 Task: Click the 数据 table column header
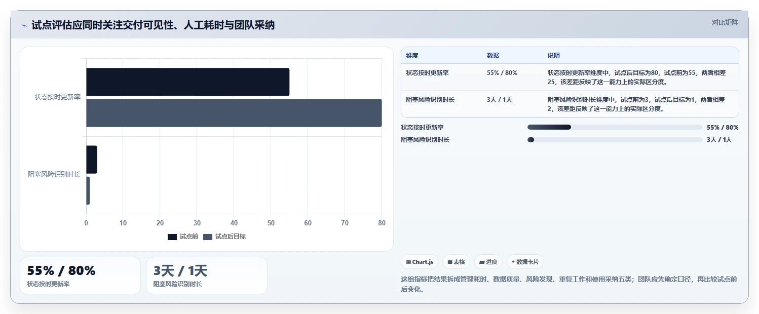493,56
